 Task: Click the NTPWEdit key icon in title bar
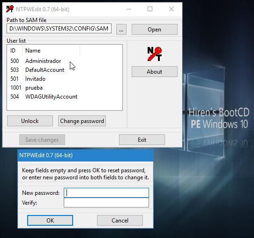tap(10, 9)
